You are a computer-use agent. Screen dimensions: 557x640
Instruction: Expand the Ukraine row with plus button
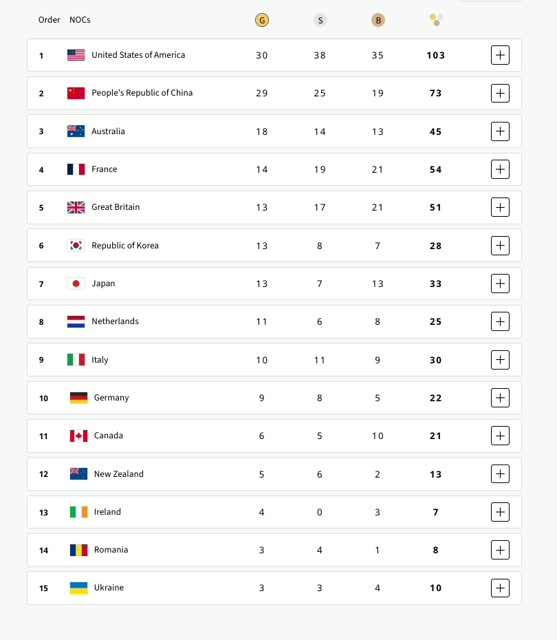500,588
